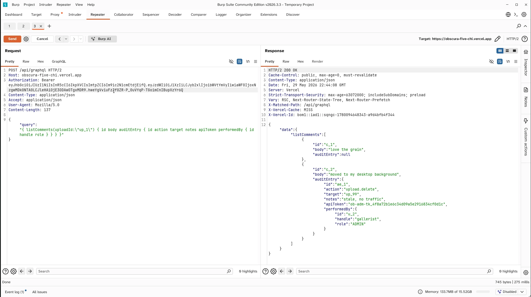Screen dimensions: 531x297
Task: Go back to previous request in history
Action: 59,39
